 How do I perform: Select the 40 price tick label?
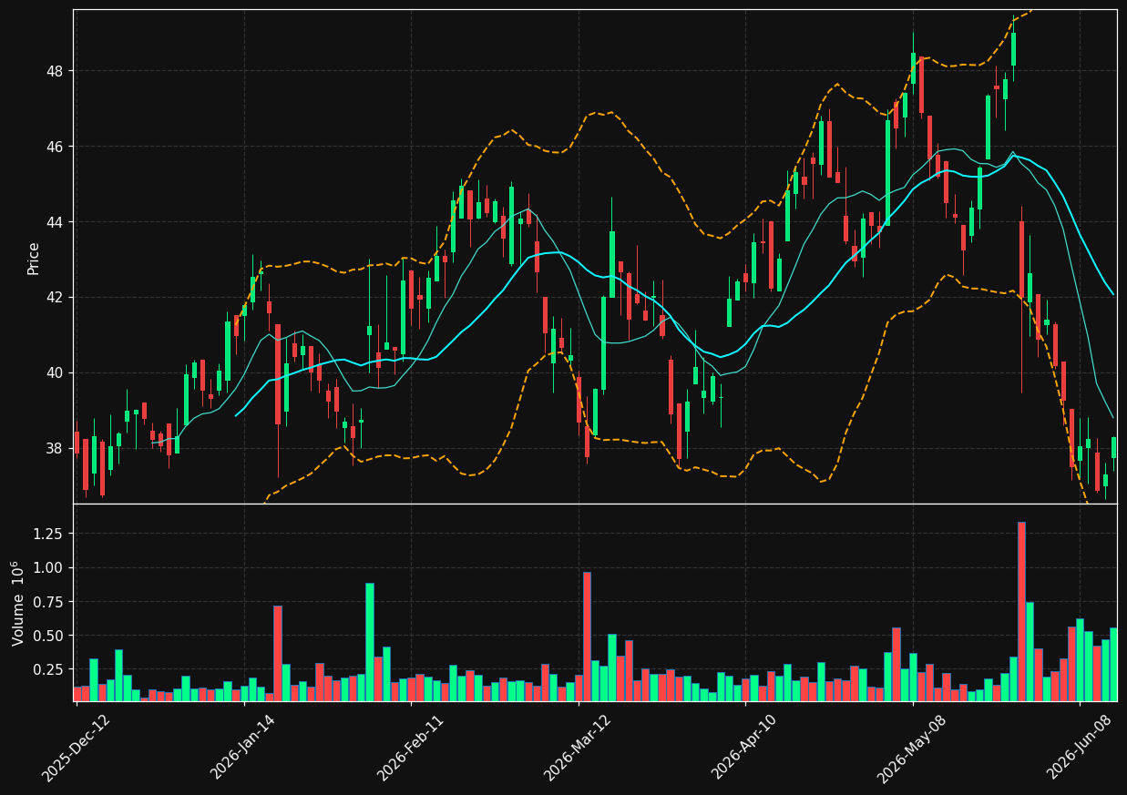pos(56,373)
